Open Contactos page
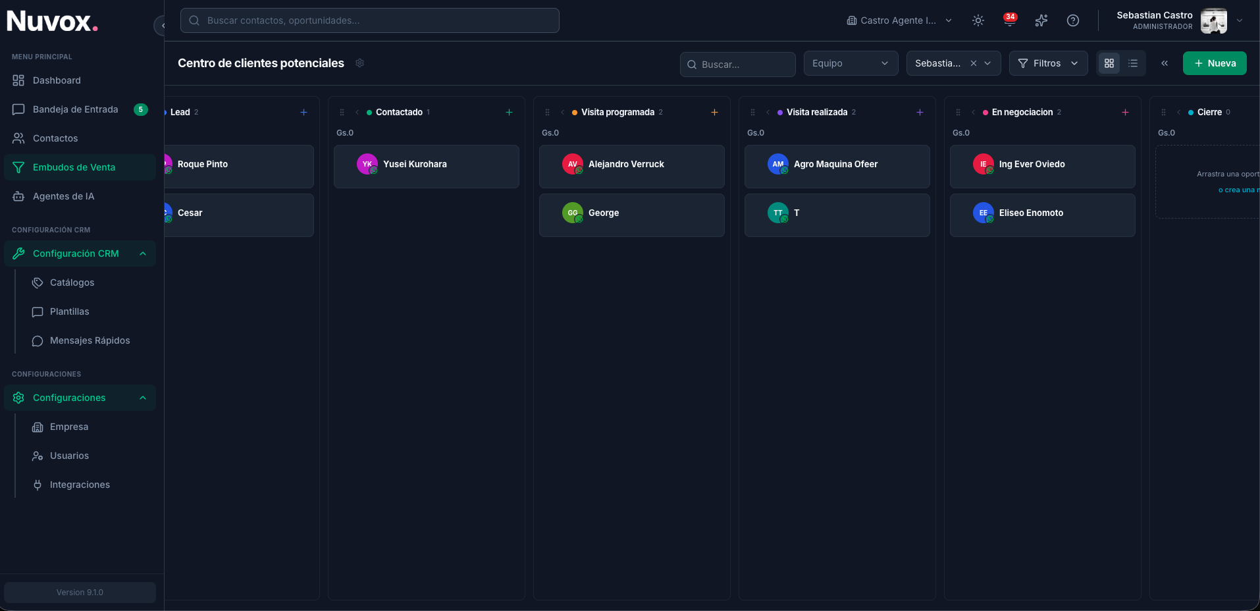This screenshot has width=1260, height=611. pos(80,138)
